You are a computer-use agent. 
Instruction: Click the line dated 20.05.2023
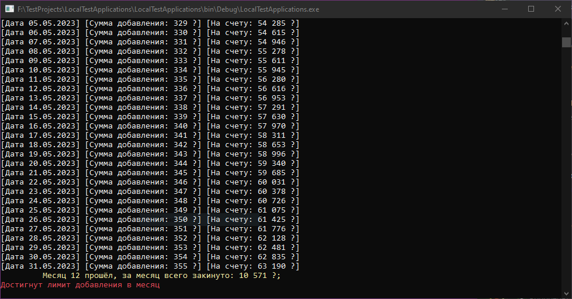pyautogui.click(x=150, y=164)
